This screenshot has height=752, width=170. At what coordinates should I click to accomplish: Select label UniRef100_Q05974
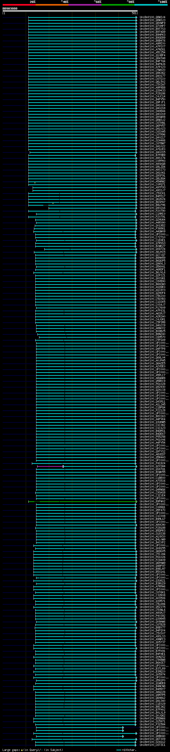point(152,674)
